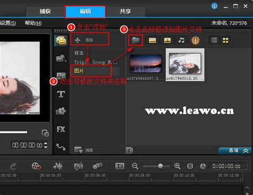Open the FX filters panel

[x=61, y=129]
